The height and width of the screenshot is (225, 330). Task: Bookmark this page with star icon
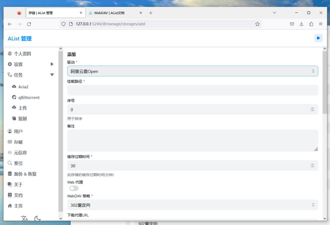click(x=257, y=24)
